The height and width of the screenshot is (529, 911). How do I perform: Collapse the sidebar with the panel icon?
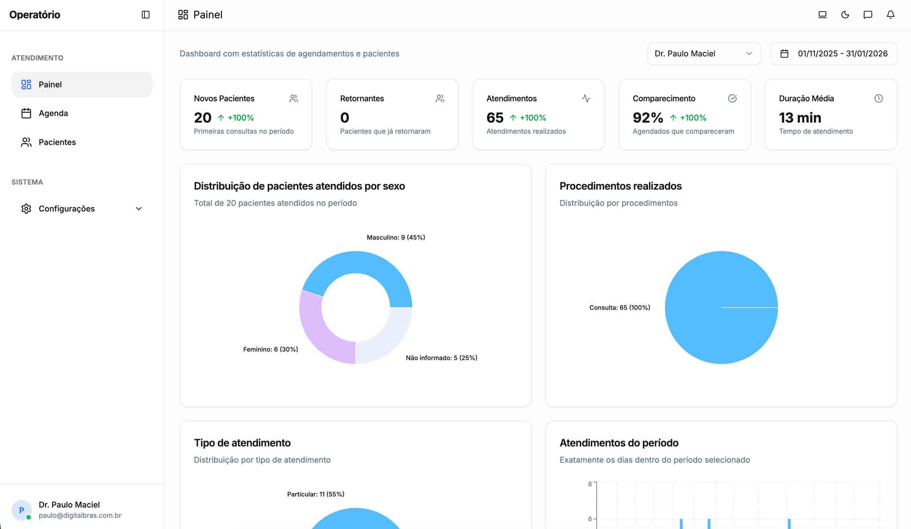coord(146,14)
